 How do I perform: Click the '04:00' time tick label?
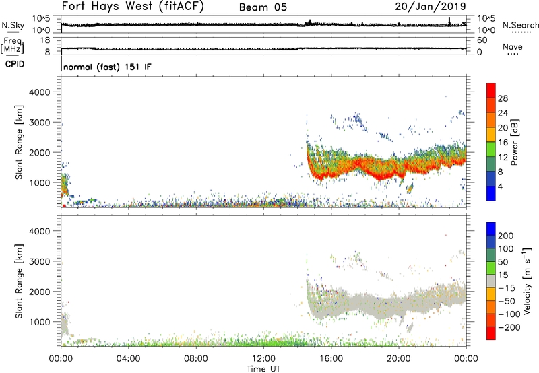click(x=128, y=359)
